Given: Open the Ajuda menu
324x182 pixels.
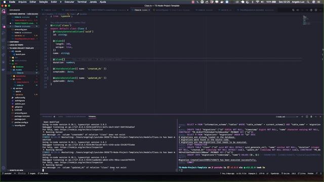Looking at the screenshot, I should [103, 2].
